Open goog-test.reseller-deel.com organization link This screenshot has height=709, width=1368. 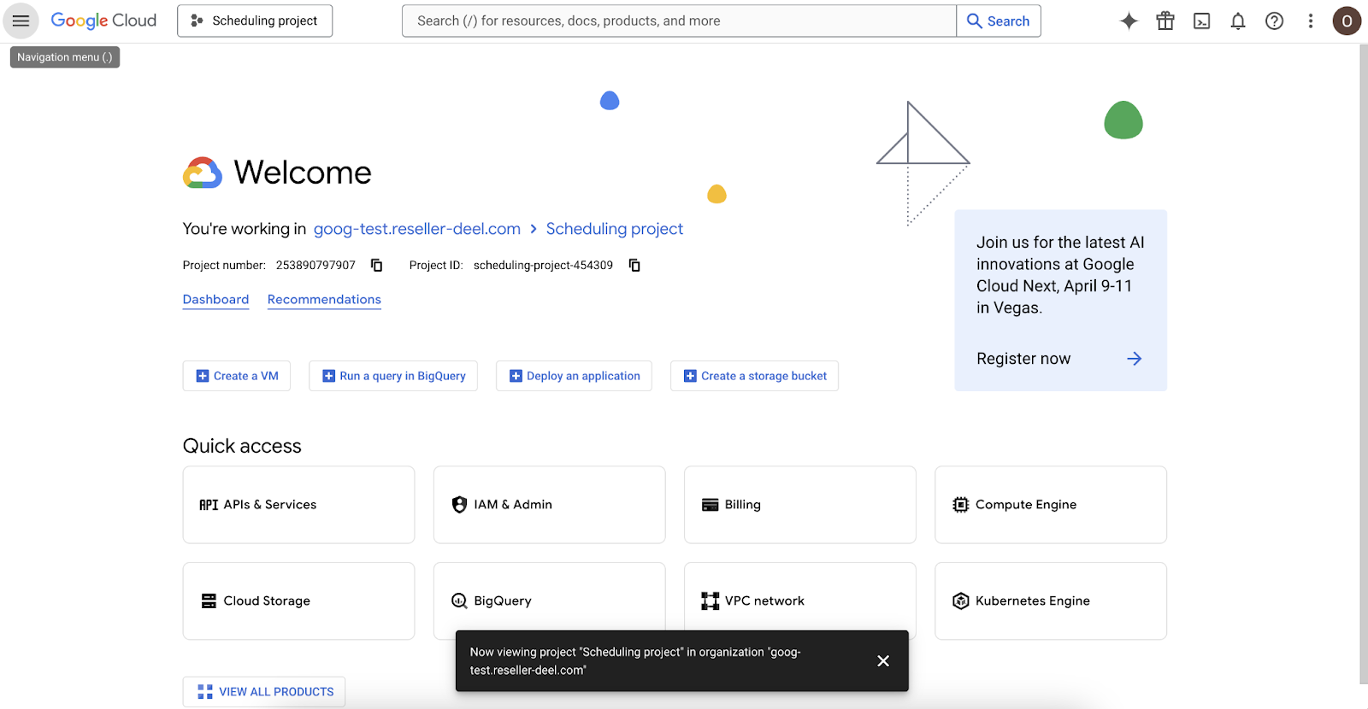[x=417, y=229]
